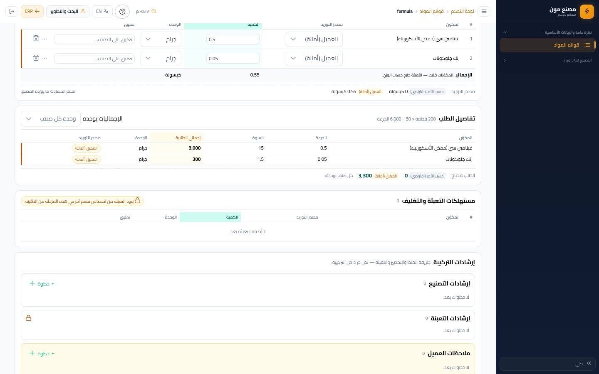Screen dimensions: 599x374
Task: Switch language with EN button
Action: 102,11
